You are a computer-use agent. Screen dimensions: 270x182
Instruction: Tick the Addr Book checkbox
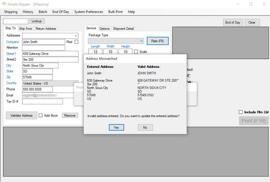(41, 115)
